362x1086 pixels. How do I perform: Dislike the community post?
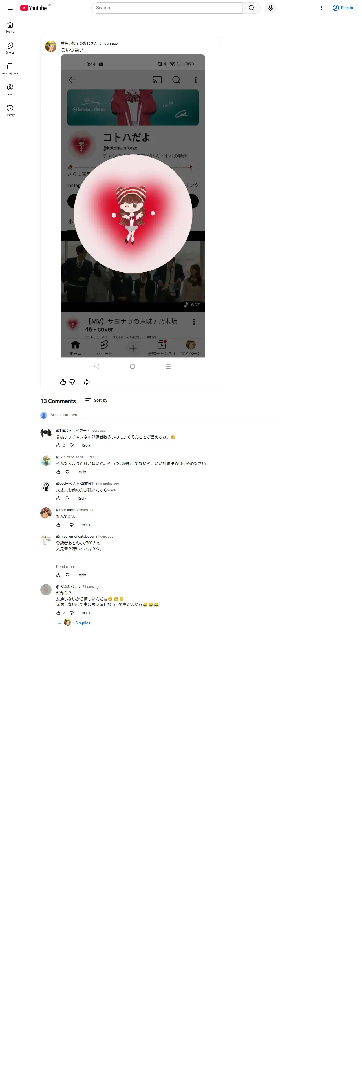[x=72, y=382]
